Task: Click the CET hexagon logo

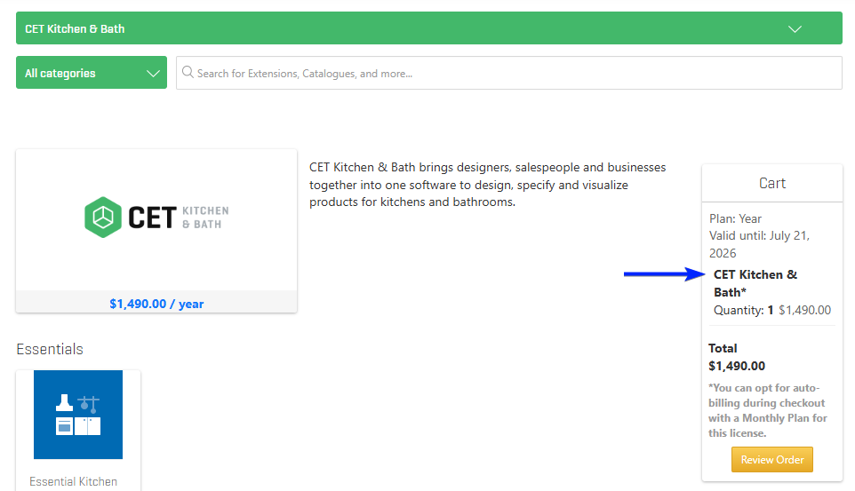Action: click(x=102, y=217)
